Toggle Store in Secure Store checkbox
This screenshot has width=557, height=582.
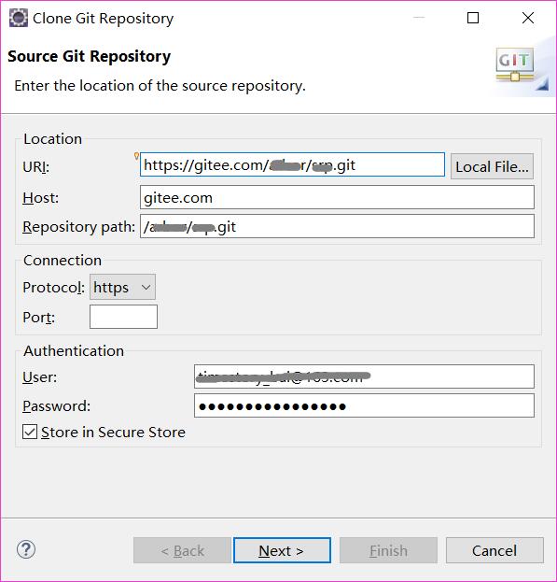(x=30, y=432)
